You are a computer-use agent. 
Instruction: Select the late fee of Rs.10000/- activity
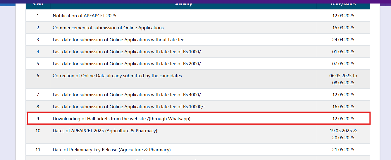point(129,107)
